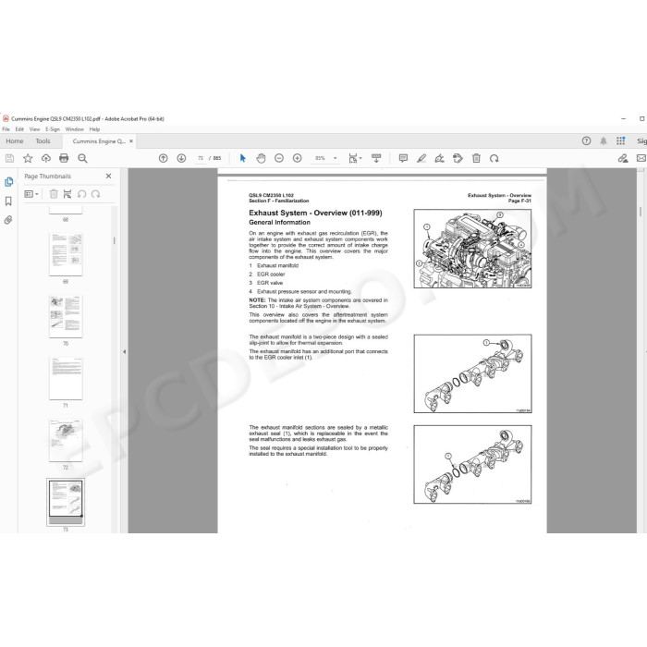647x647 pixels.
Task: Select page 72 thumbnail
Action: click(x=66, y=440)
